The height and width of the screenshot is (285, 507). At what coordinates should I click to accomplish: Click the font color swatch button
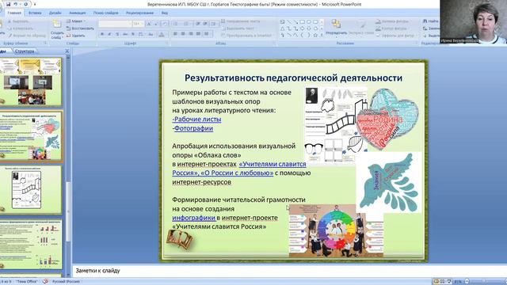click(x=162, y=34)
